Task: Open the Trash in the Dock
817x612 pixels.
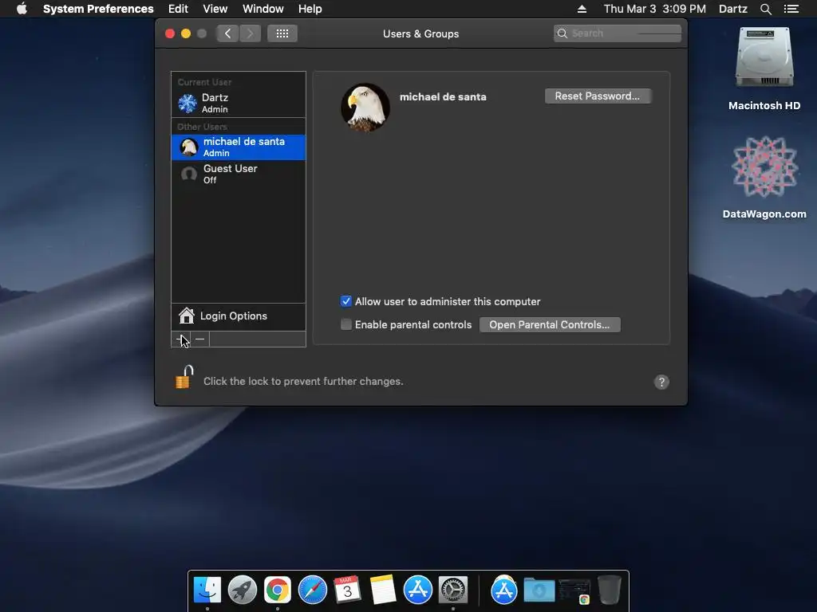Action: point(609,590)
